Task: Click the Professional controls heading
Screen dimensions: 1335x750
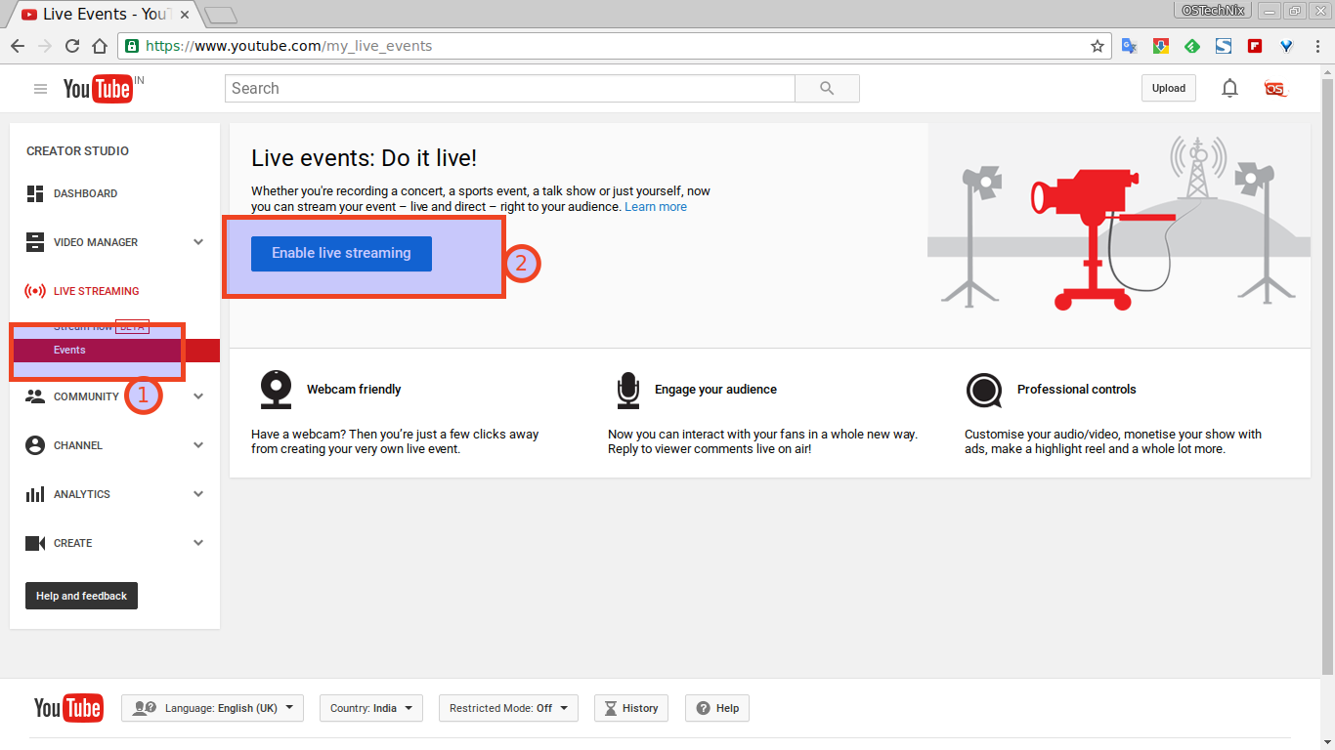Action: (x=1077, y=390)
